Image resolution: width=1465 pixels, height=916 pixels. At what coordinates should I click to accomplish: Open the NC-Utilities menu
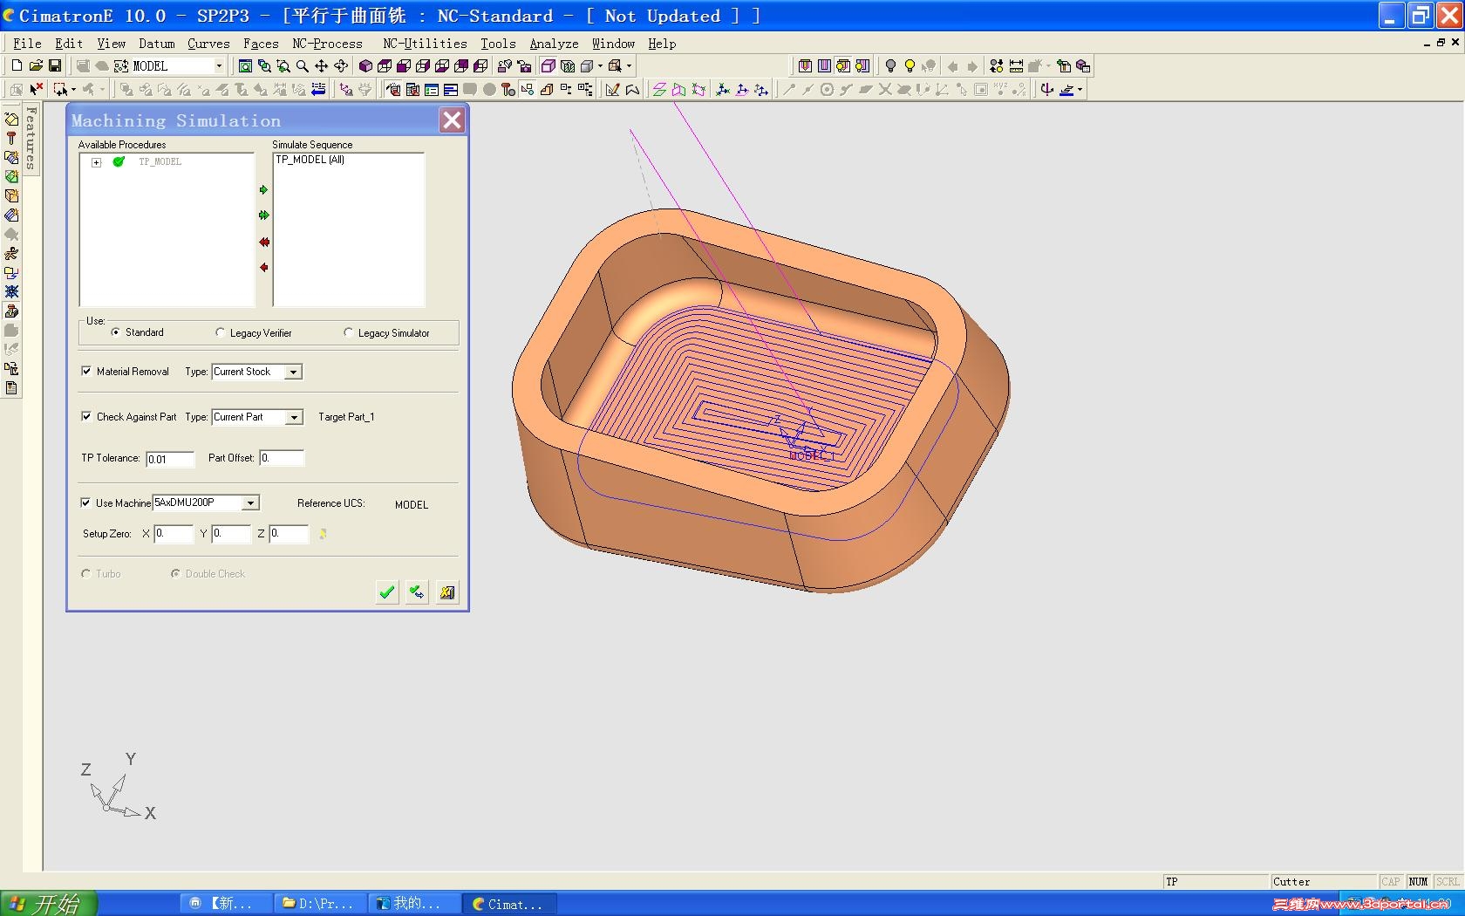pos(425,43)
